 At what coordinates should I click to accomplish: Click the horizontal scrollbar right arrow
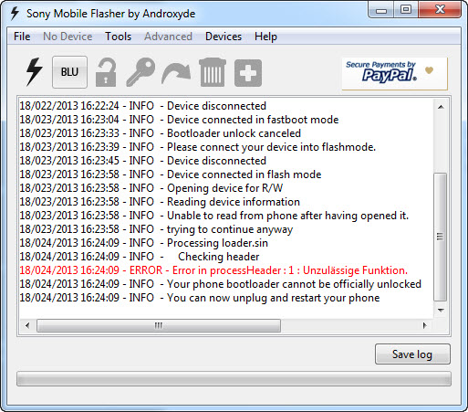[x=425, y=325]
